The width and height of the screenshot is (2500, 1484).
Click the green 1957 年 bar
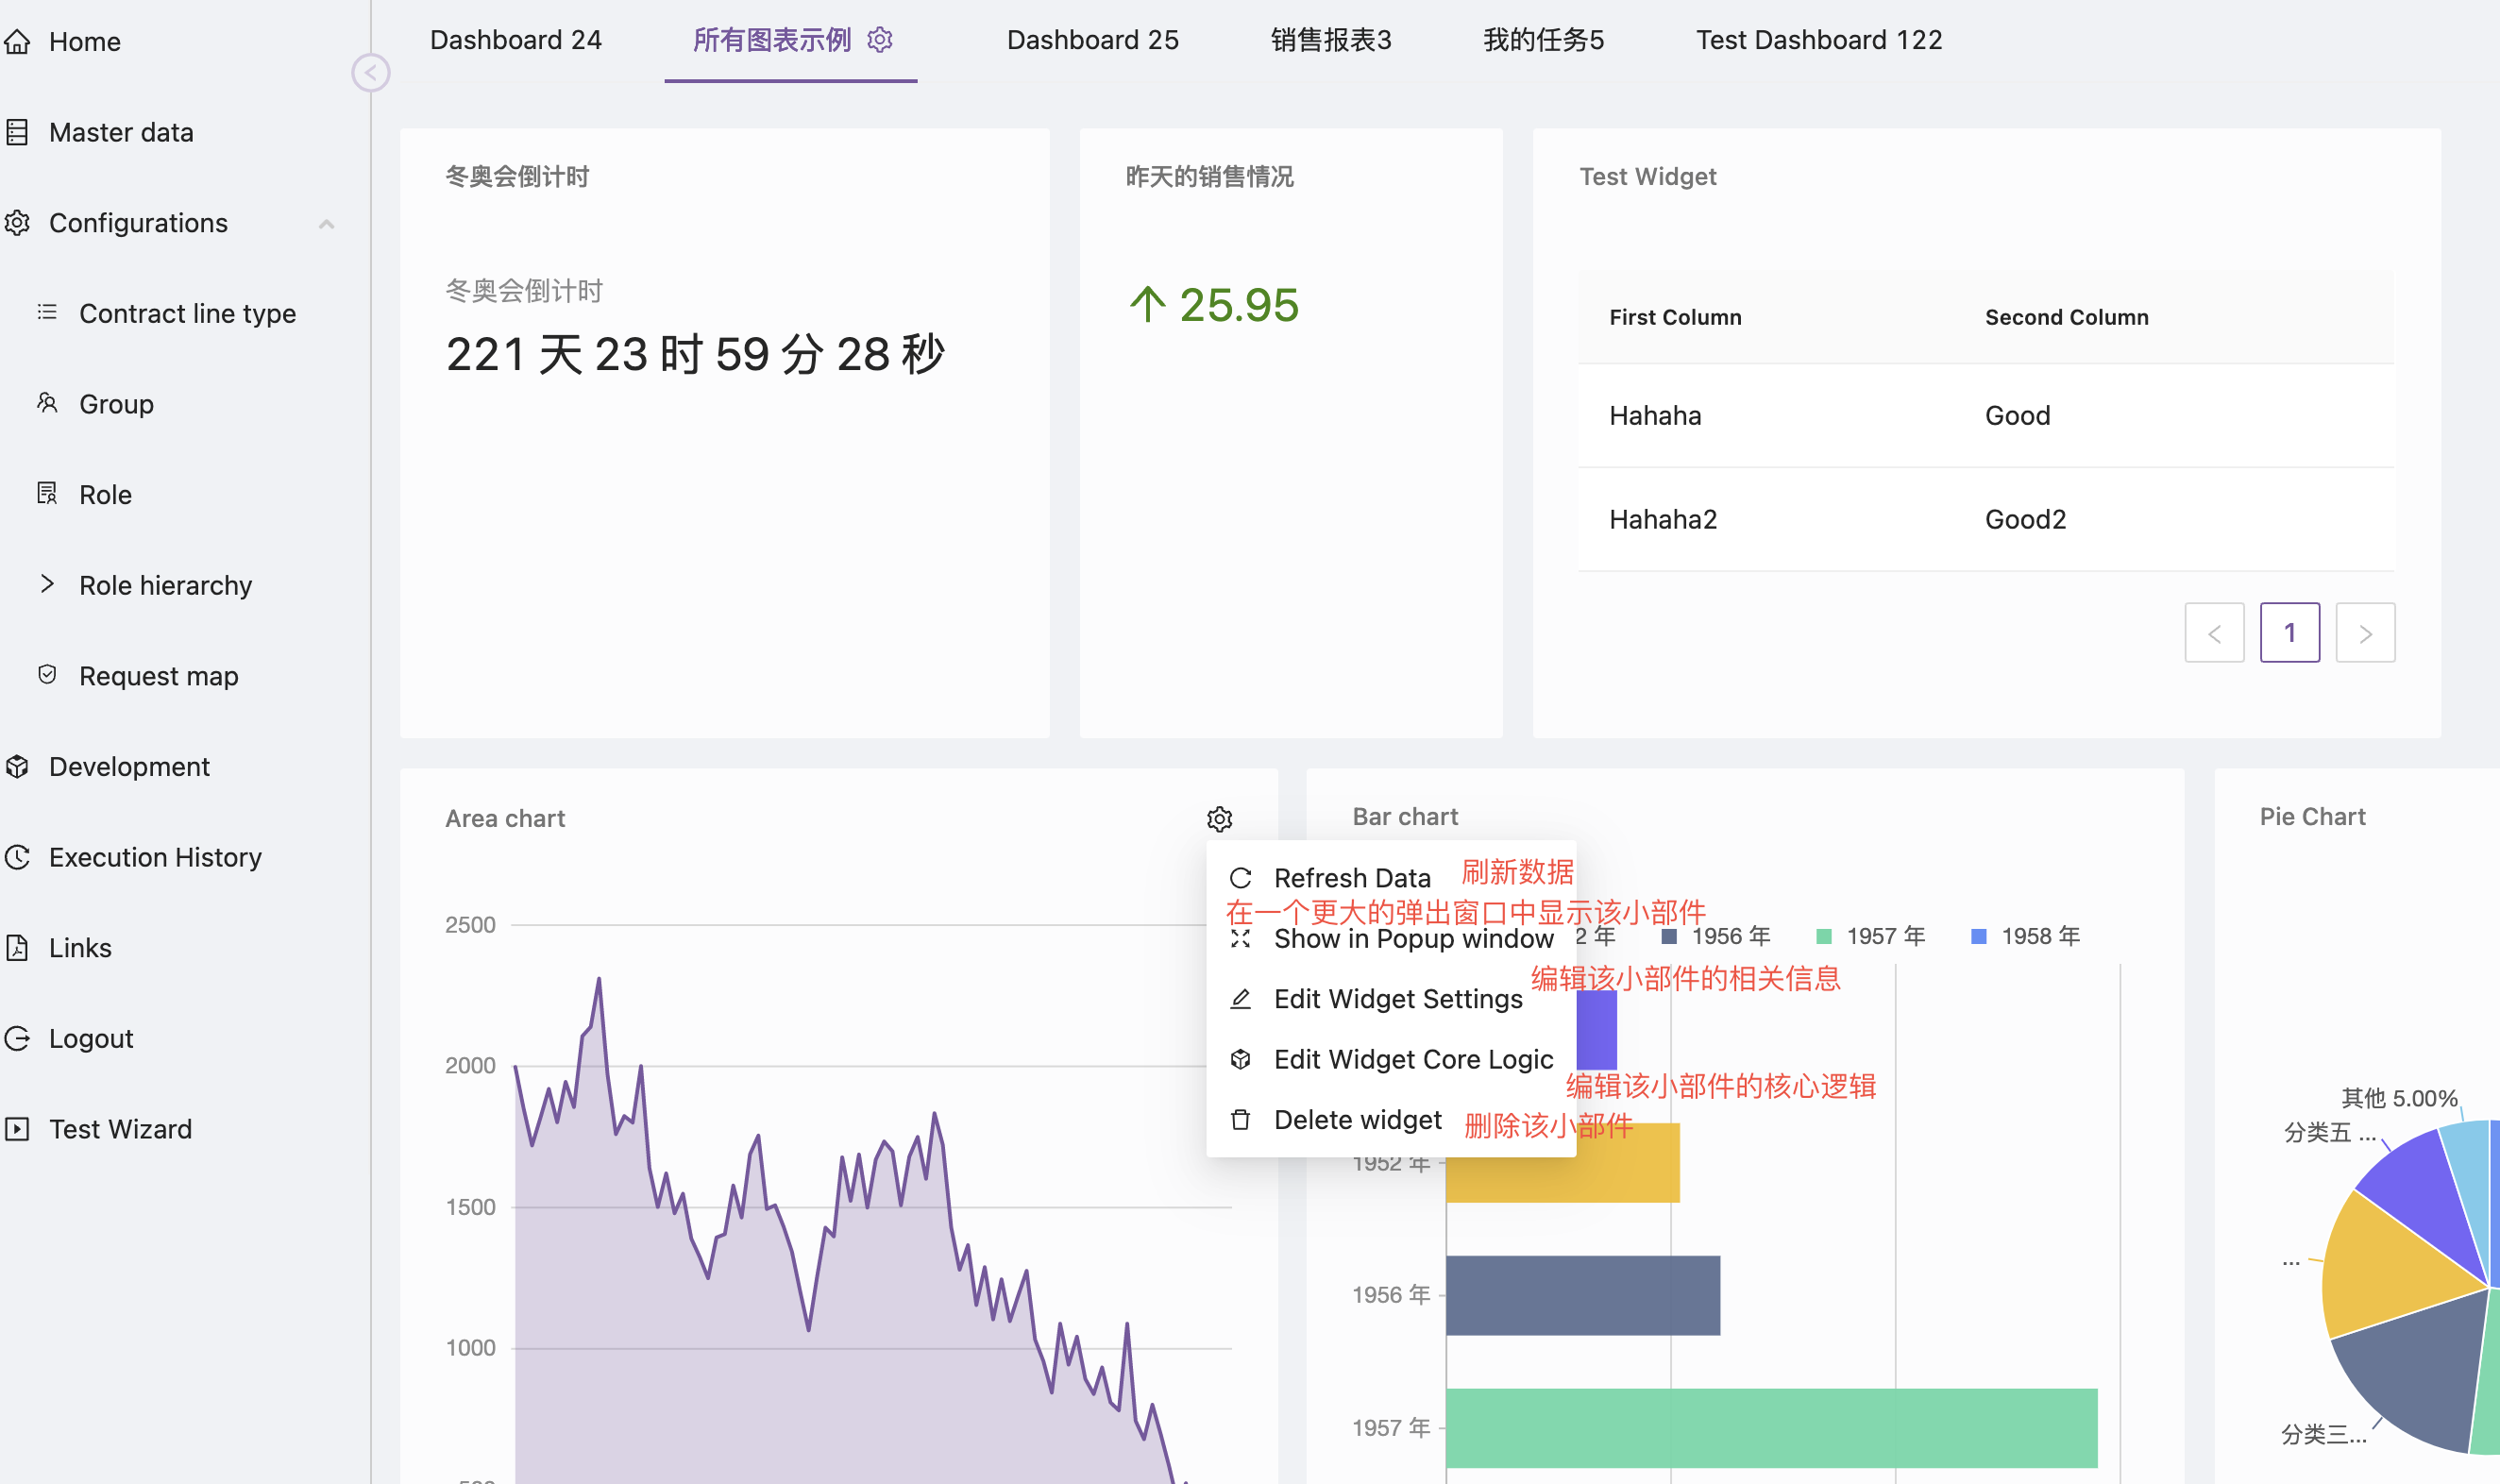[x=1770, y=1427]
